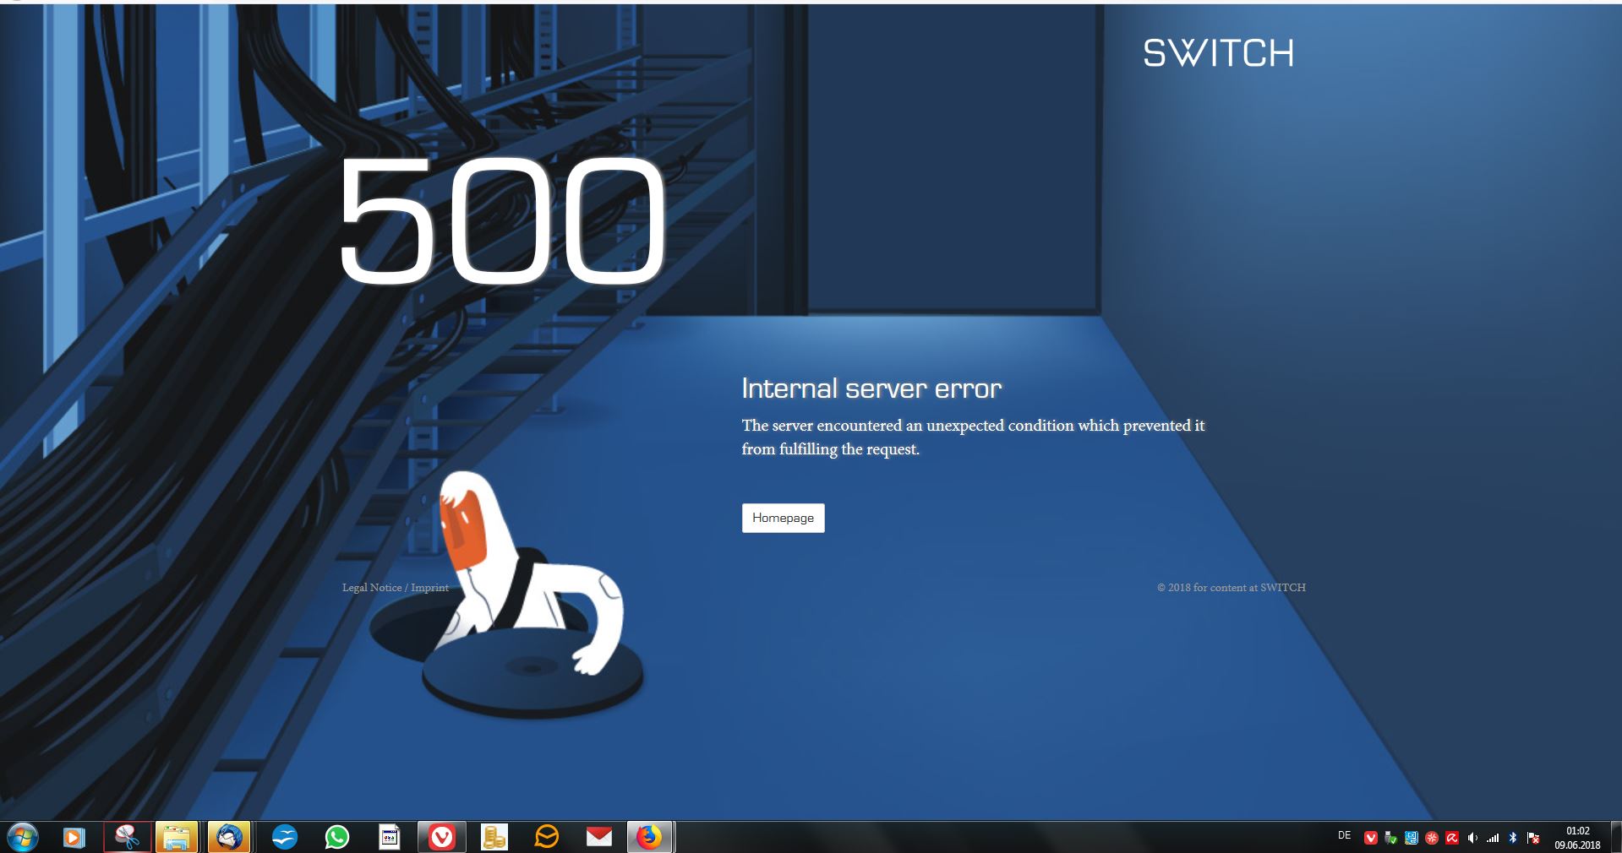This screenshot has width=1622, height=853.
Task: Click the SWITCH logo
Action: pyautogui.click(x=1218, y=53)
